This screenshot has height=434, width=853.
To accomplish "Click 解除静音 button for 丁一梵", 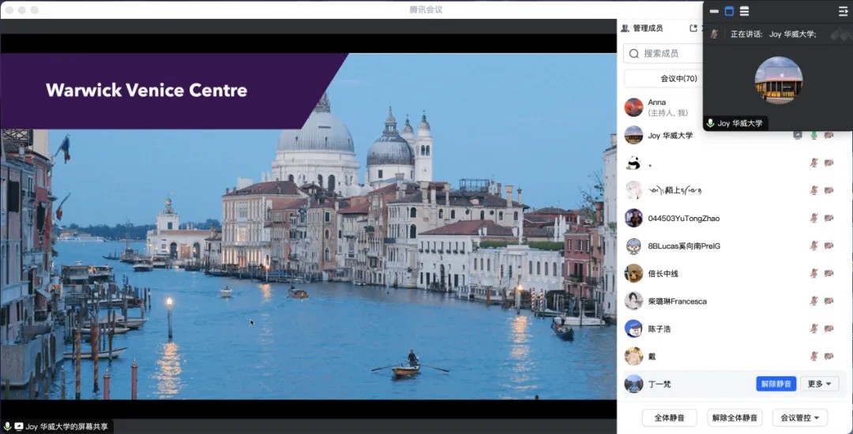I will point(776,384).
